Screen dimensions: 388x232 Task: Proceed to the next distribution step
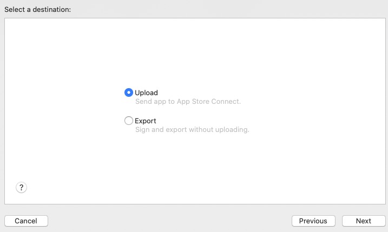364,221
